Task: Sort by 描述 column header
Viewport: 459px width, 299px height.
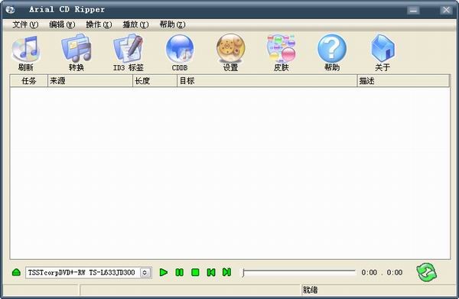Action: click(x=403, y=81)
